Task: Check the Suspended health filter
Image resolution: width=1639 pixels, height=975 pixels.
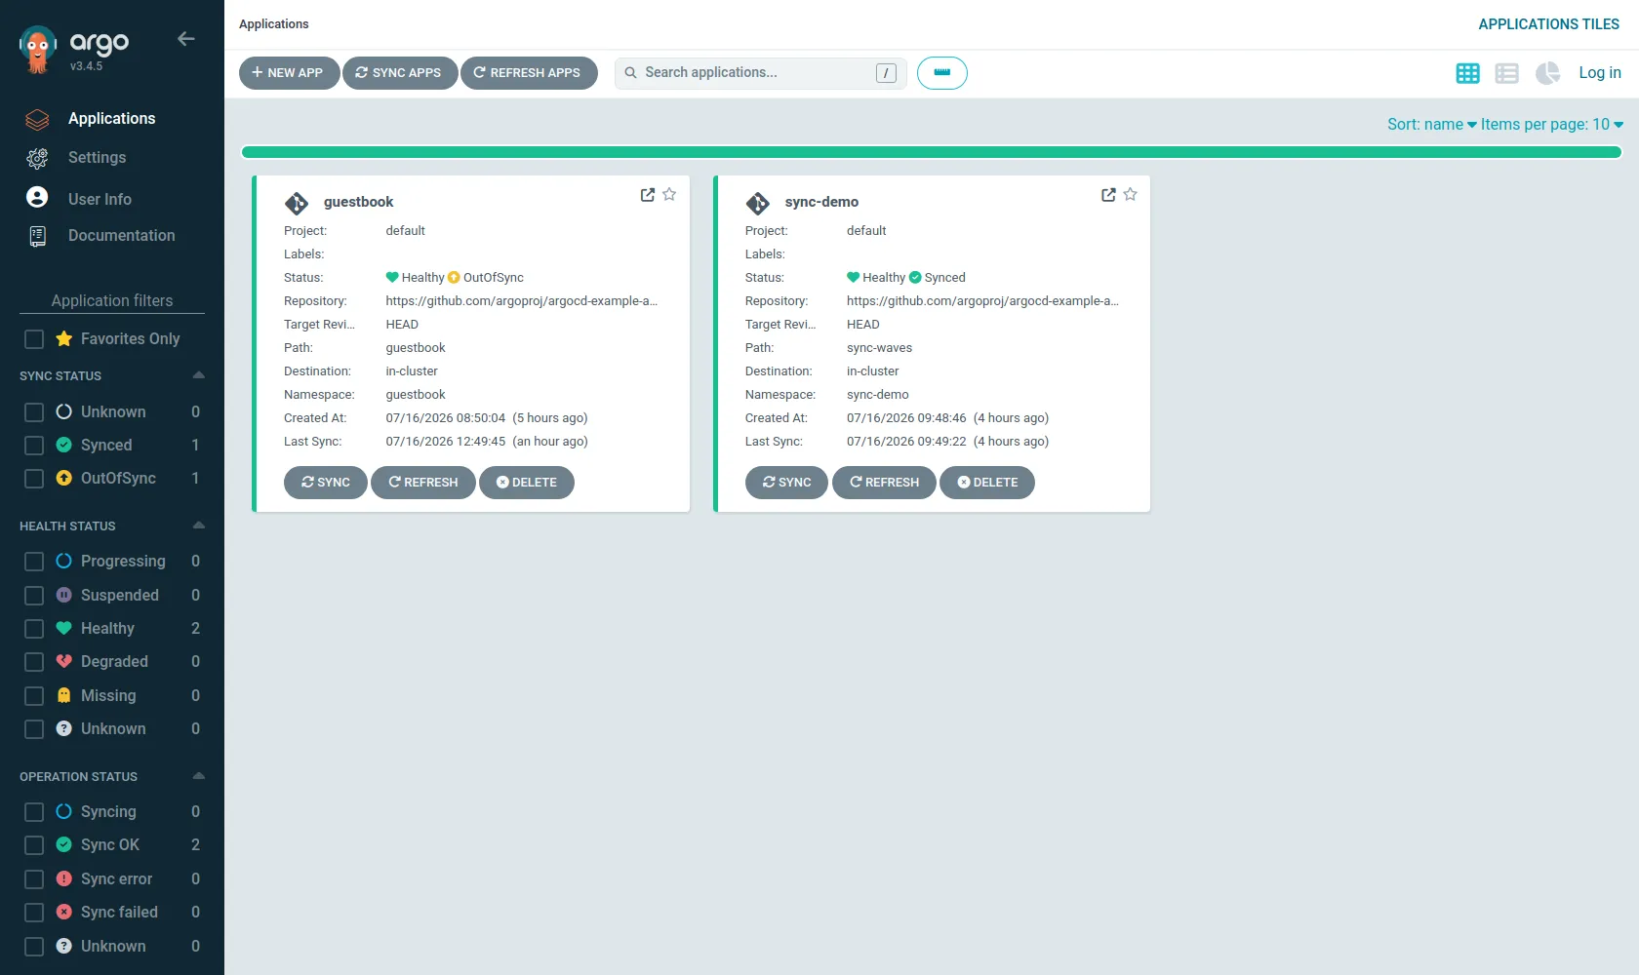Action: pos(34,596)
